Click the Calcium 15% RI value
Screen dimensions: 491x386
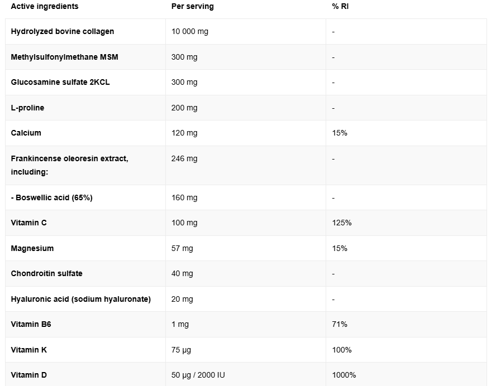340,133
